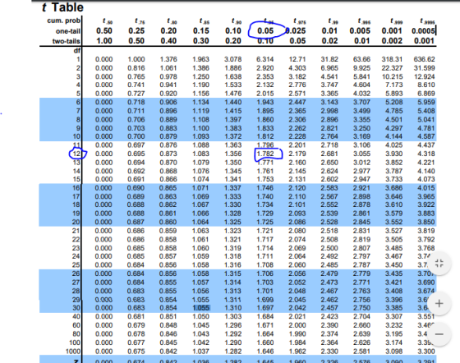Click the fit-to-page collapse icon
The width and height of the screenshot is (460, 363).
tap(439, 263)
